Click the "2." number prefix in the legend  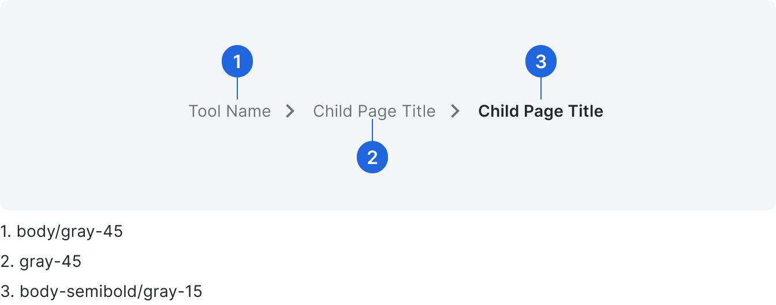7,262
